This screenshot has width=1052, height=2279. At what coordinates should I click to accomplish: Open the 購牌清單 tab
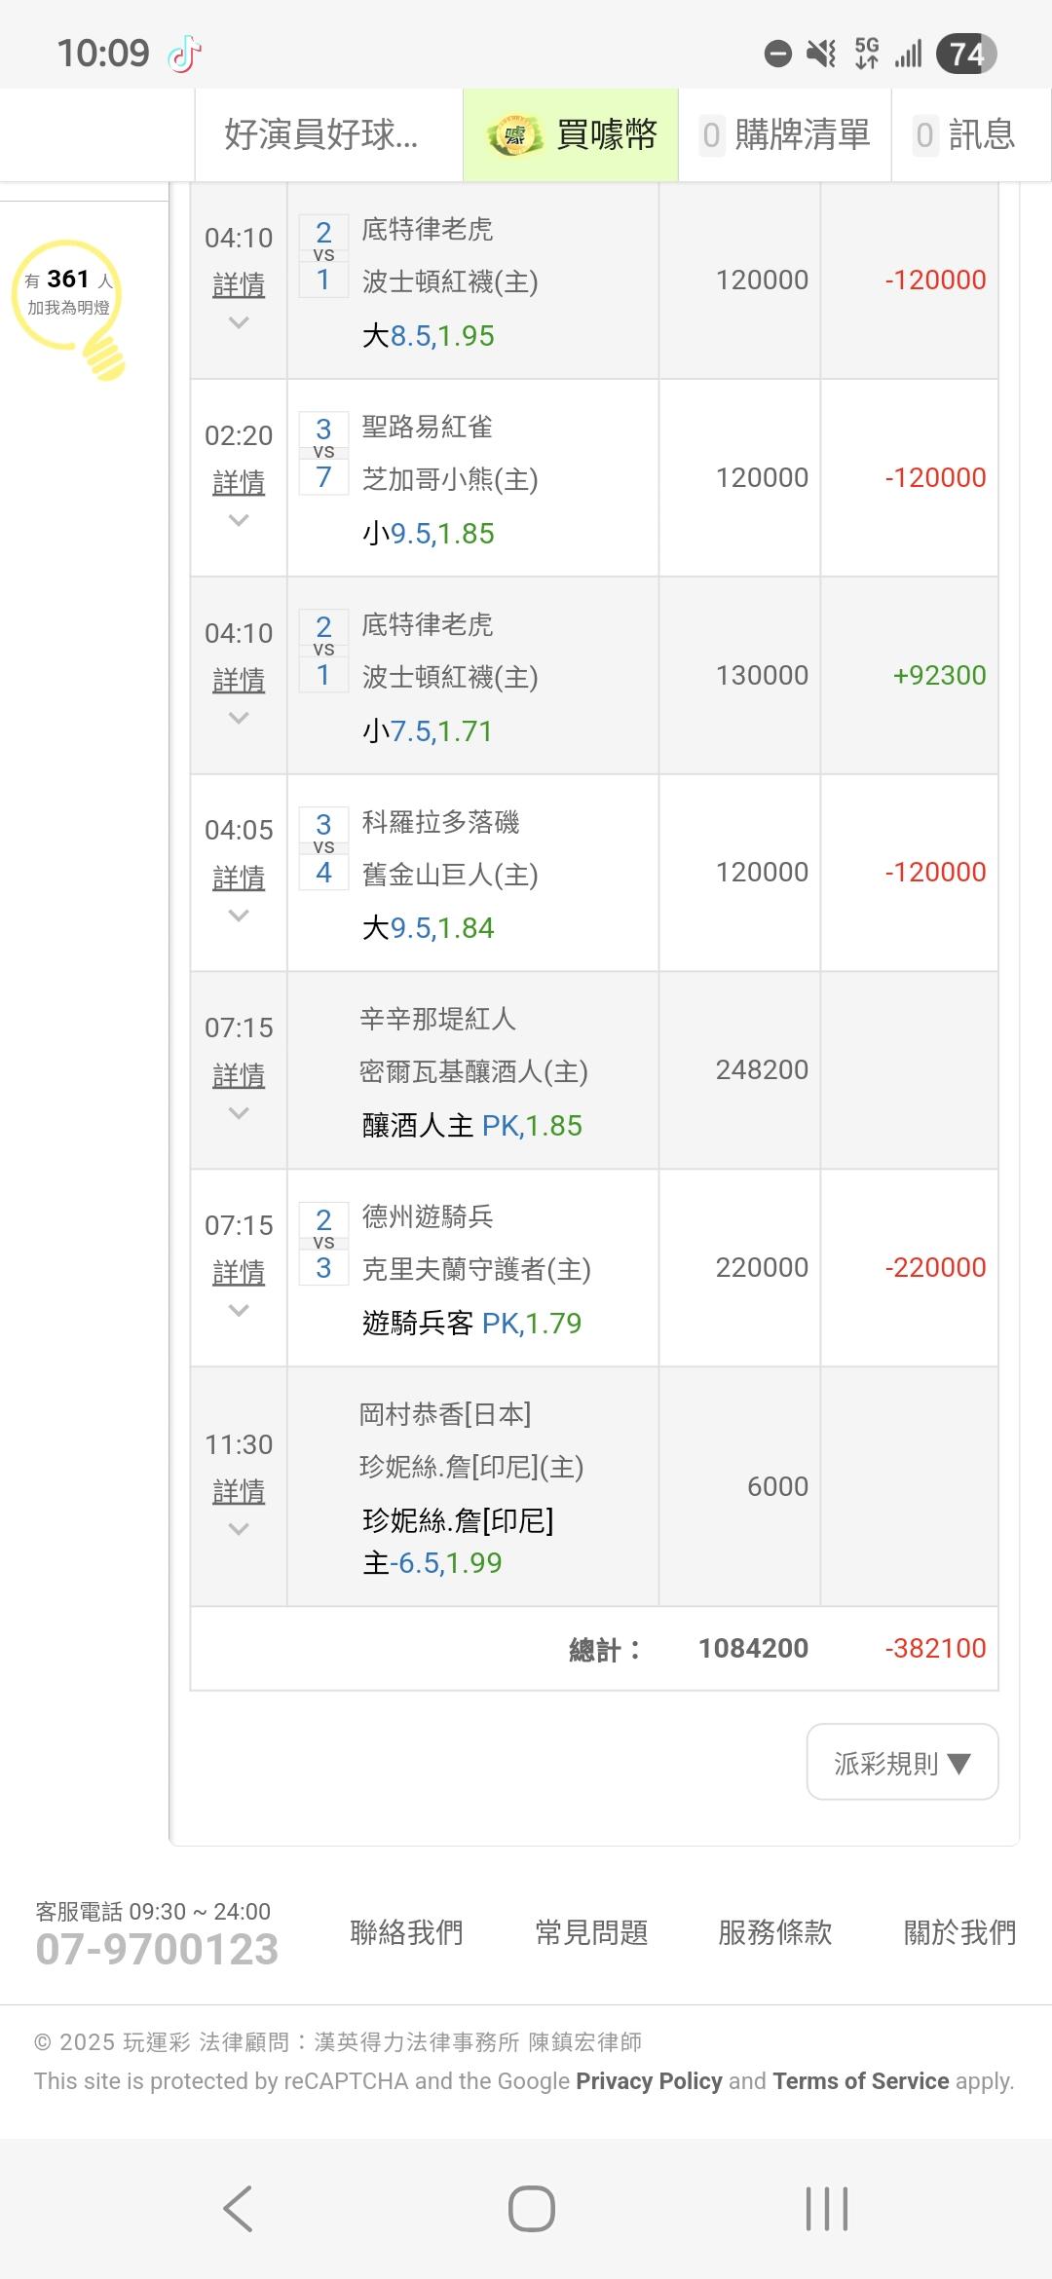tap(785, 135)
